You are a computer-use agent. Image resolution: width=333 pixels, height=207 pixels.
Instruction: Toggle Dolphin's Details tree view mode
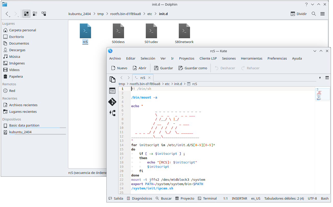44,14
